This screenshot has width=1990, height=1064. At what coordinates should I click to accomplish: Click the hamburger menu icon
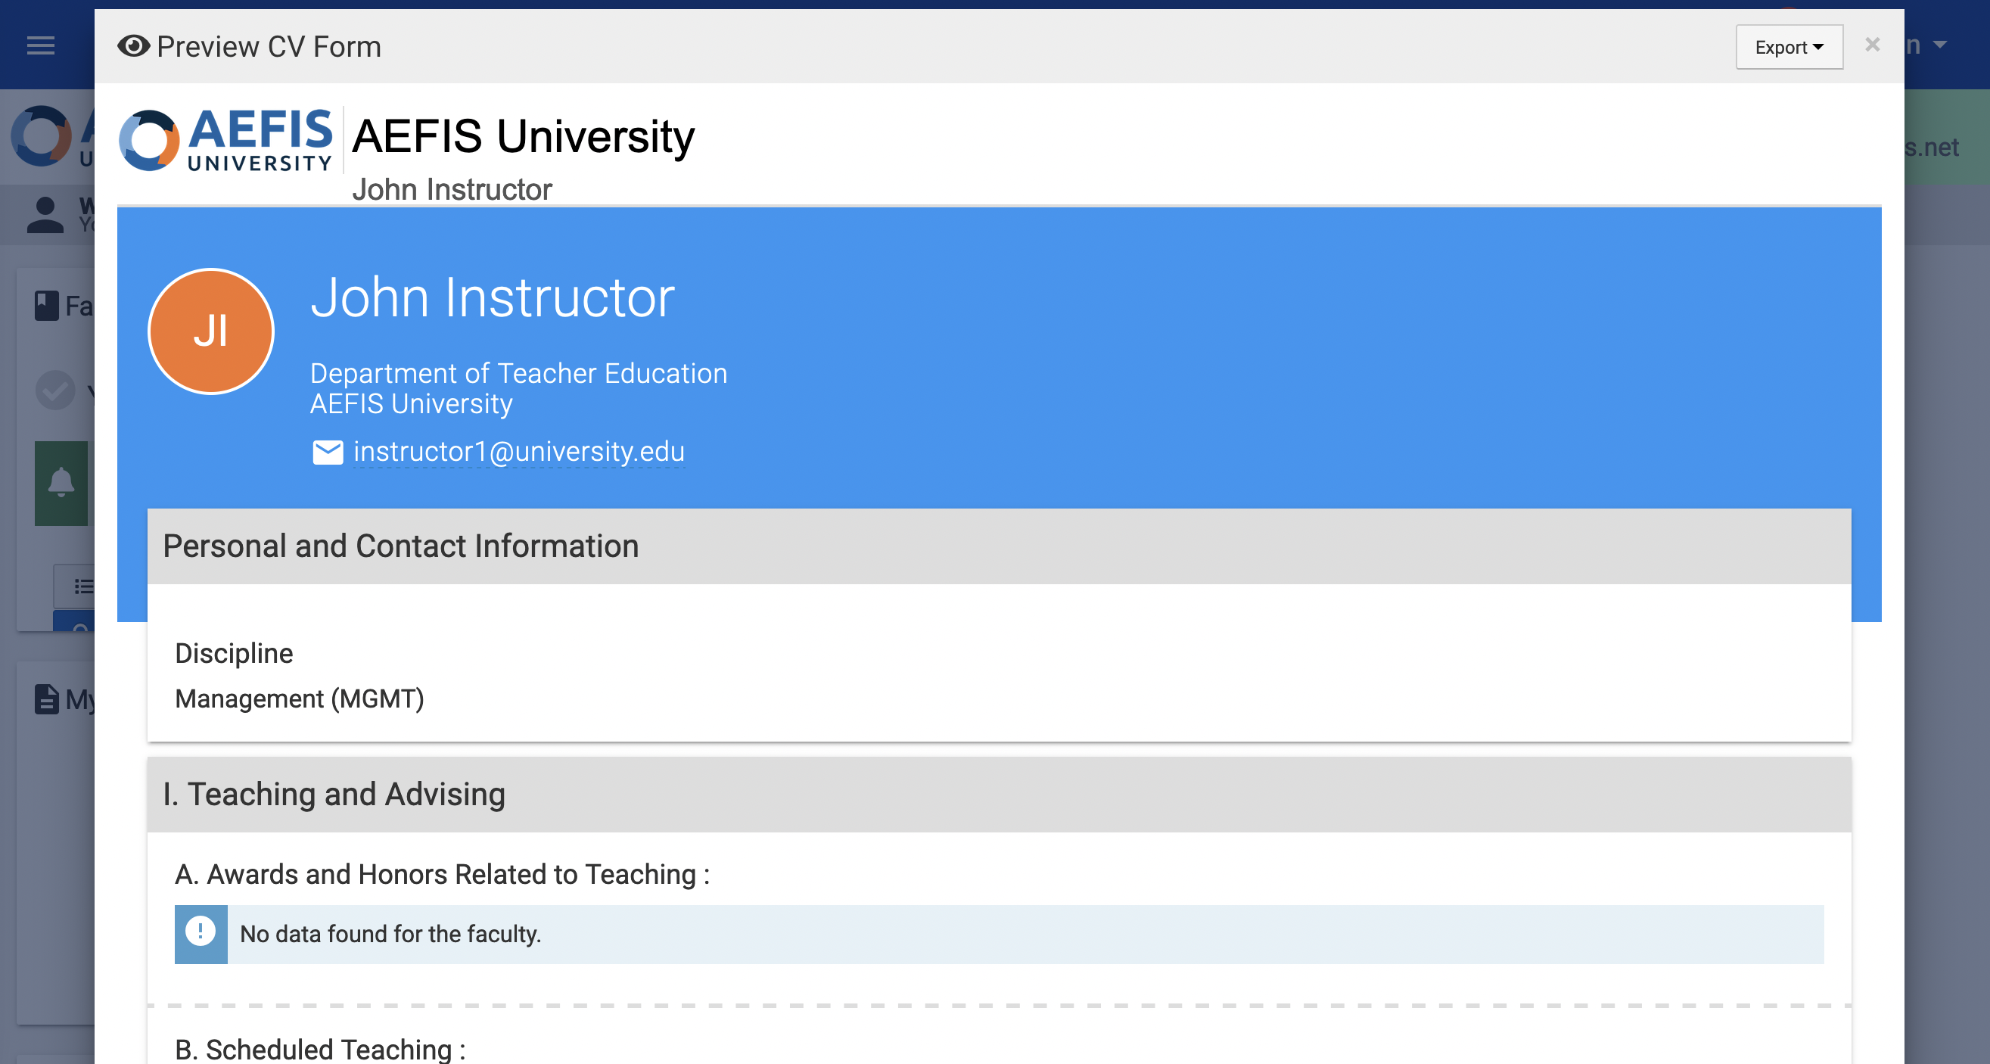point(41,45)
